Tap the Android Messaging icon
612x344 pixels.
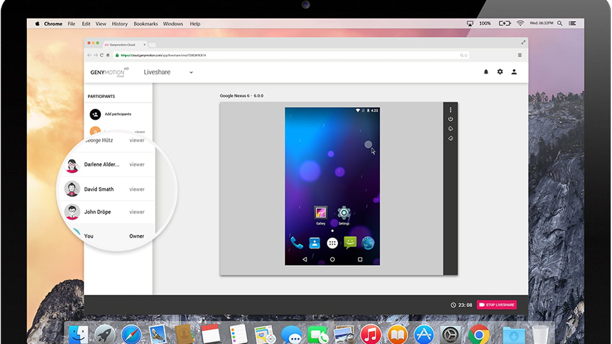pos(350,243)
